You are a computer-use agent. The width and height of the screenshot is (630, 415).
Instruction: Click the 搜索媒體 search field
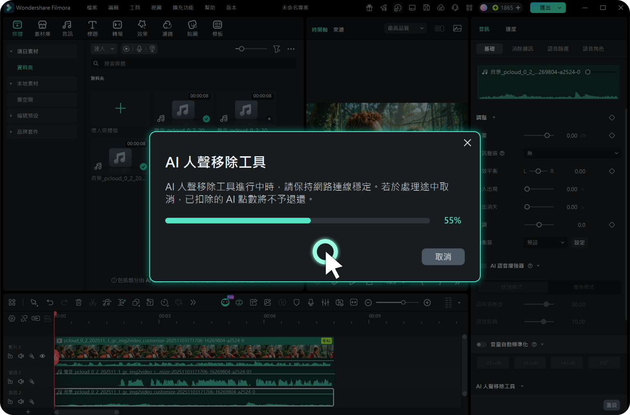[194, 64]
